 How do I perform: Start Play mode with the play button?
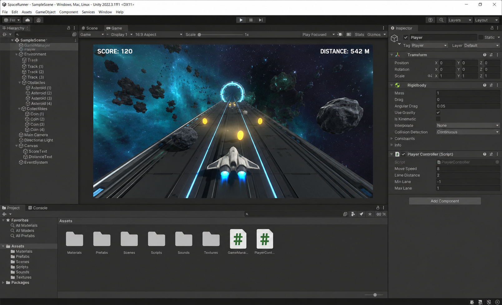click(241, 20)
